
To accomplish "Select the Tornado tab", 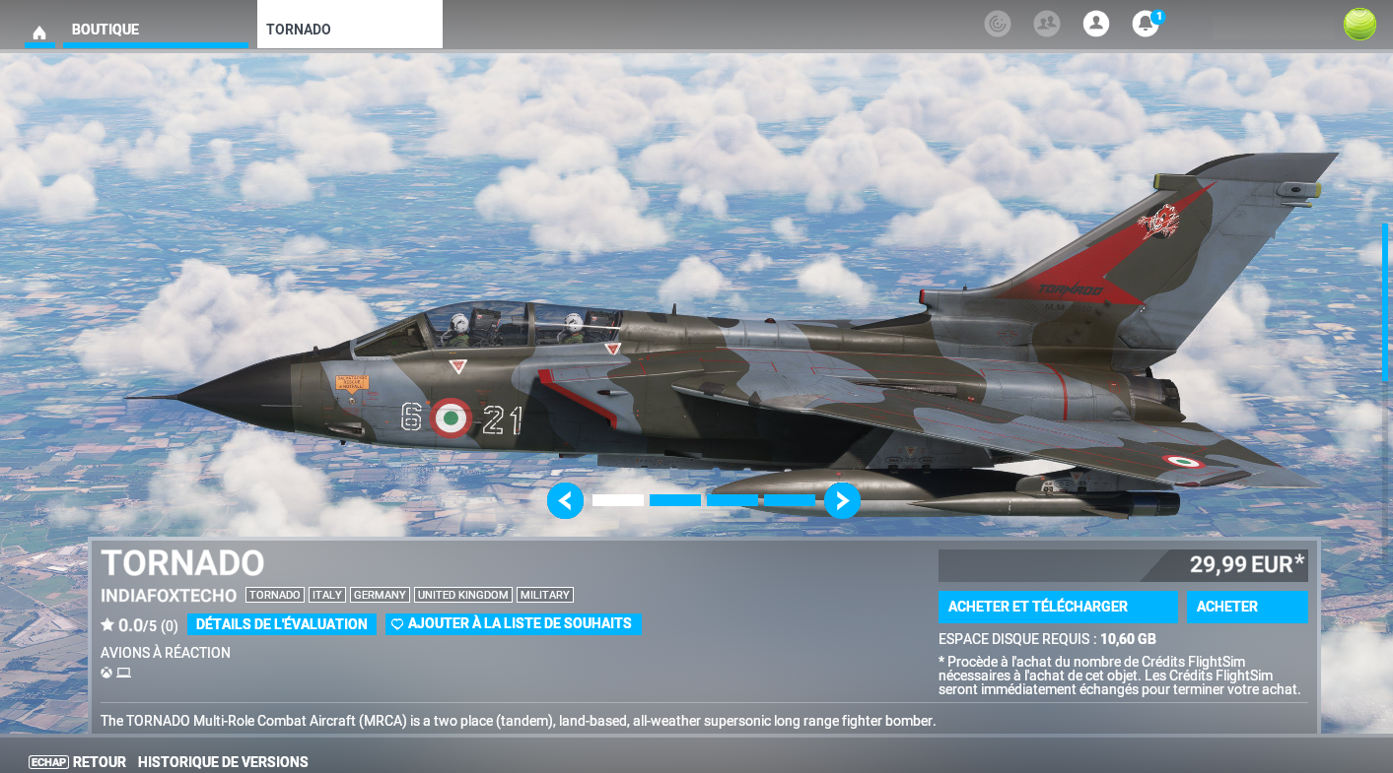I will tap(349, 25).
